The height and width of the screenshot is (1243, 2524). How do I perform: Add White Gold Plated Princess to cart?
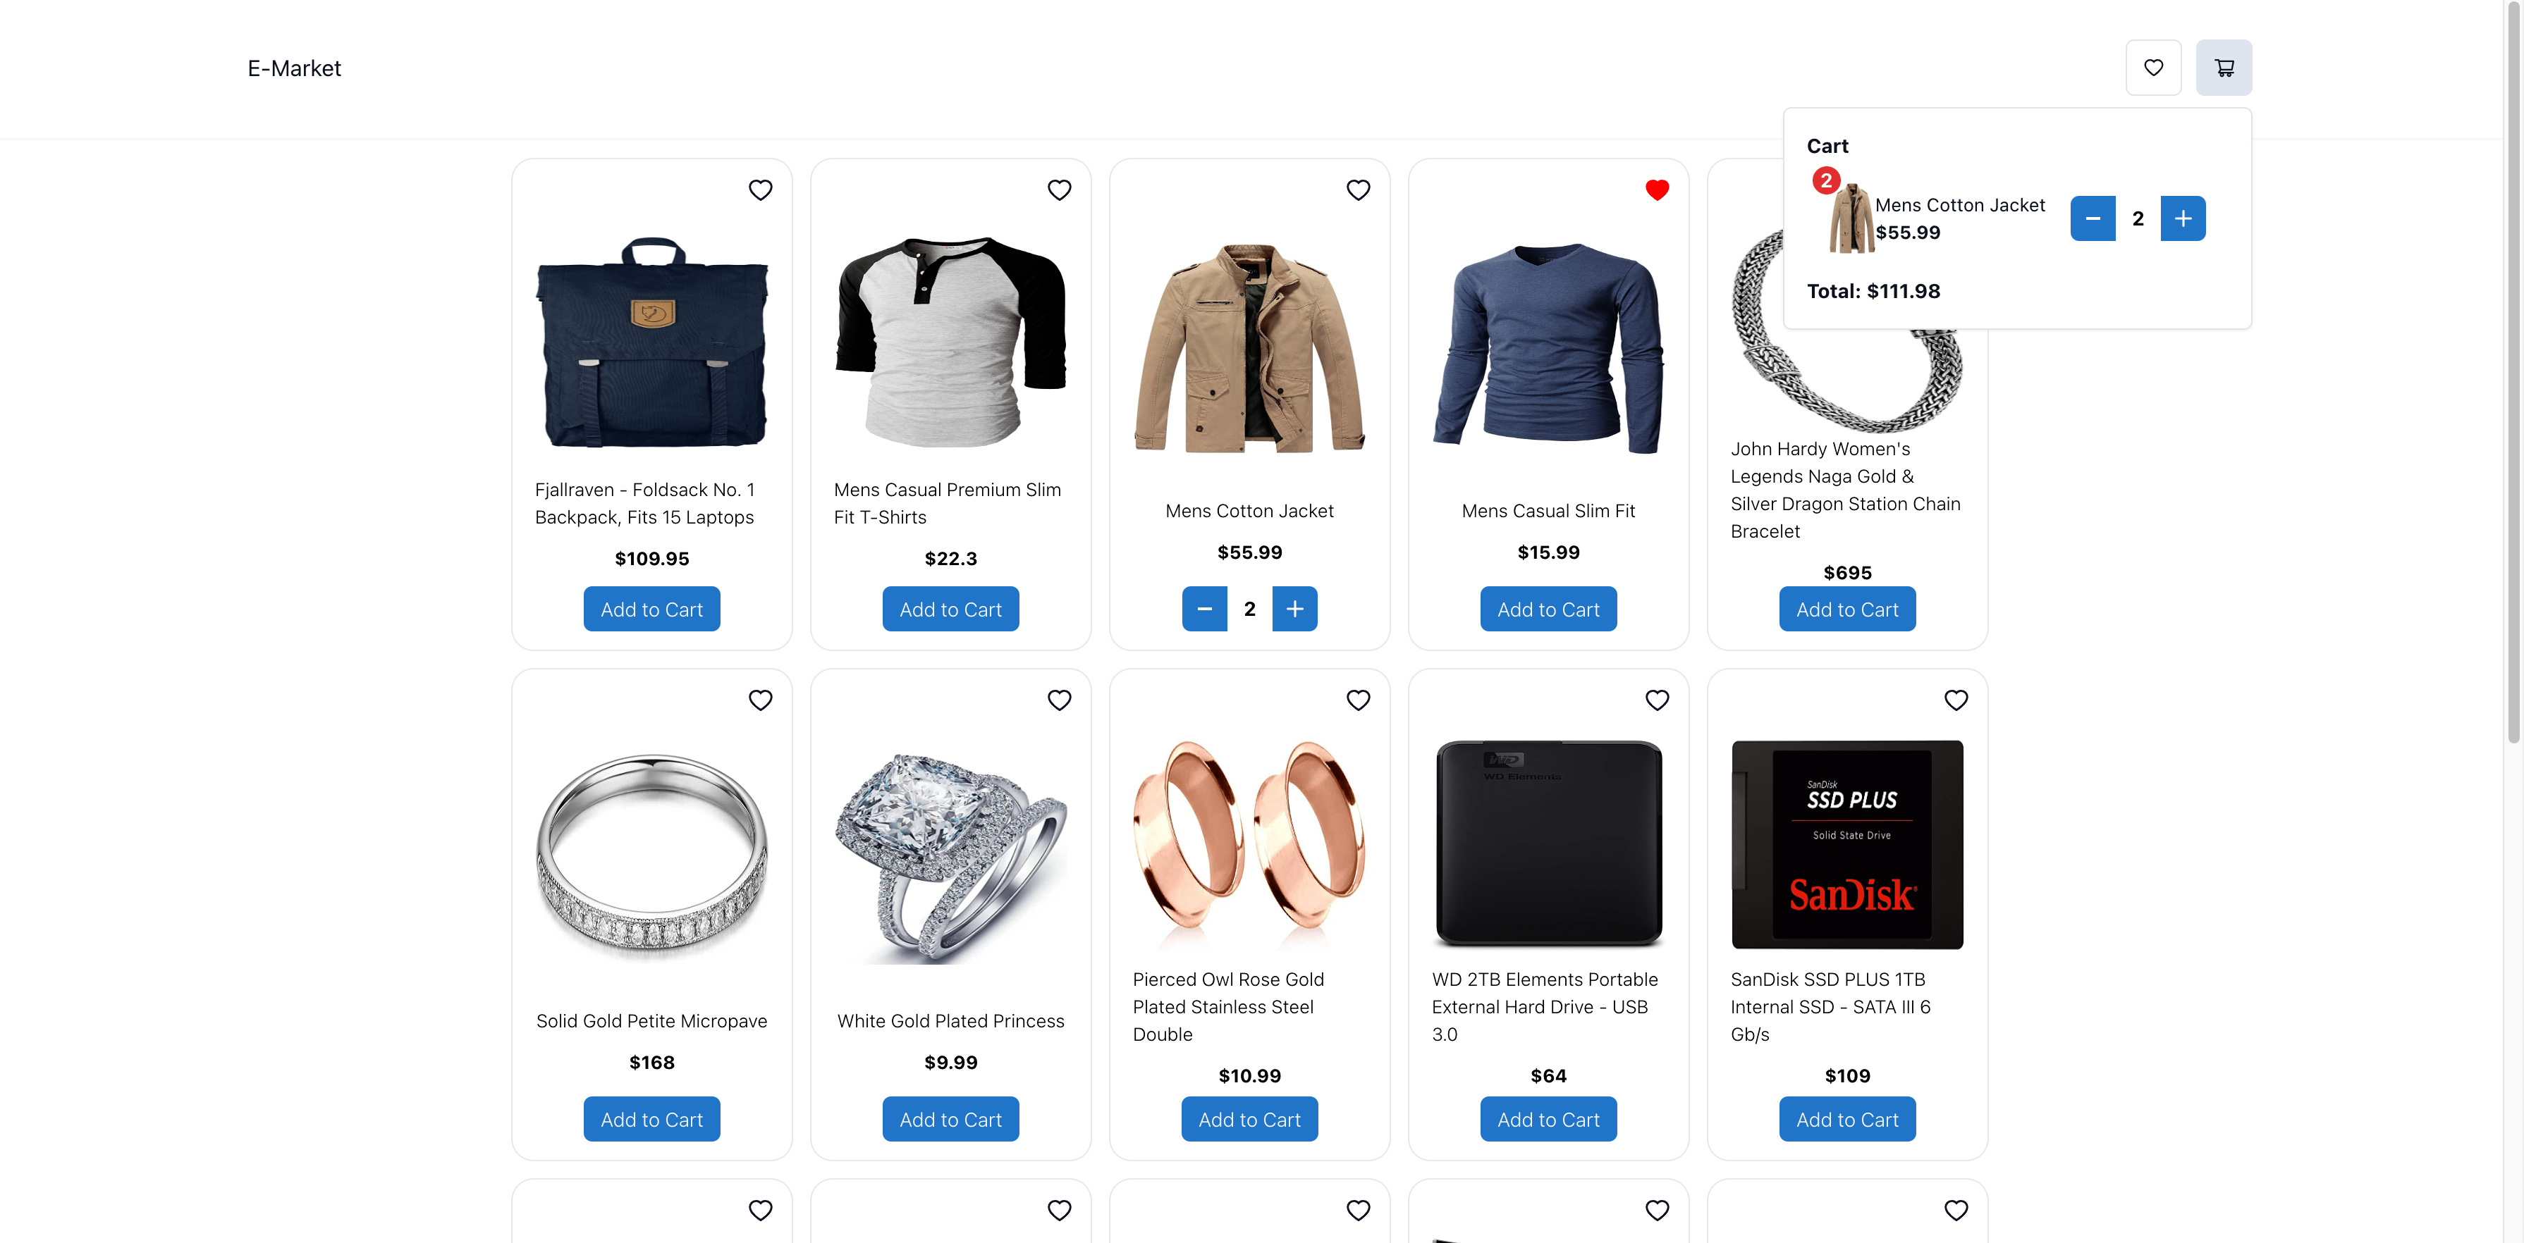[x=950, y=1120]
